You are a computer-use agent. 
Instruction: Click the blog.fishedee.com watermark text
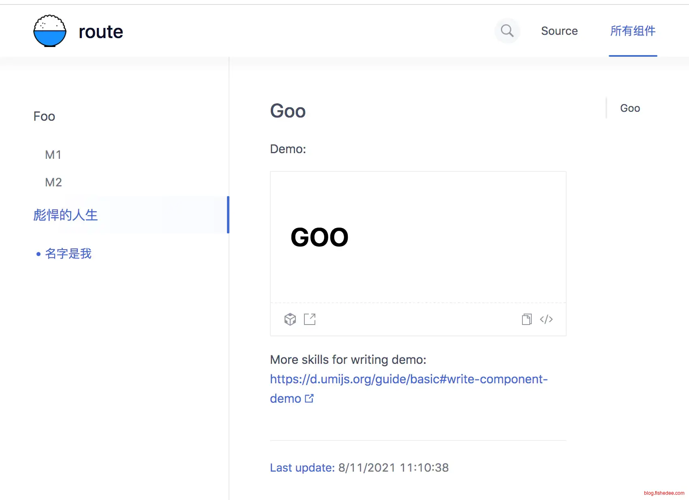click(x=664, y=493)
